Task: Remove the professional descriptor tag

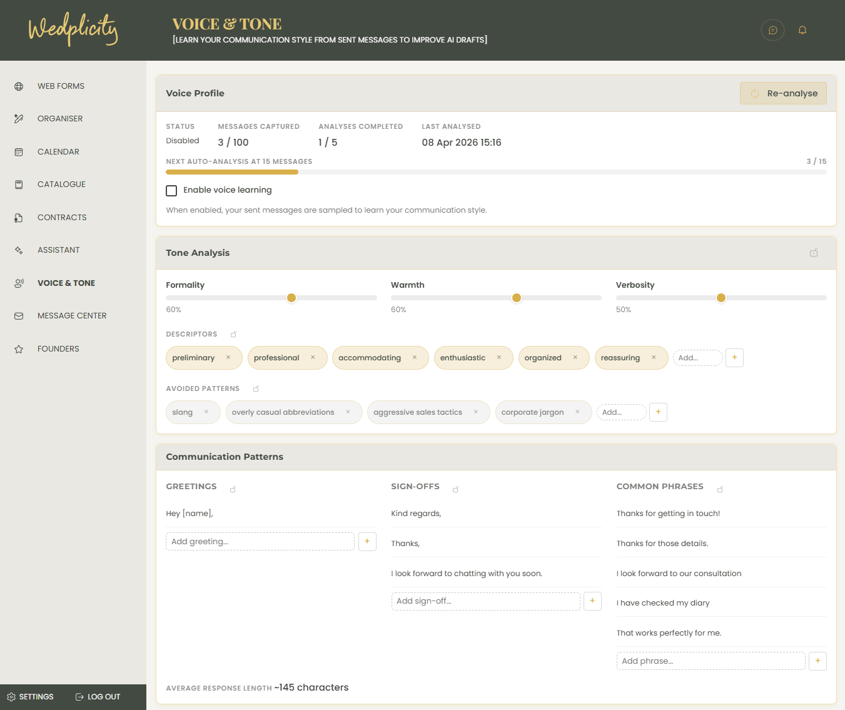Action: coord(313,358)
